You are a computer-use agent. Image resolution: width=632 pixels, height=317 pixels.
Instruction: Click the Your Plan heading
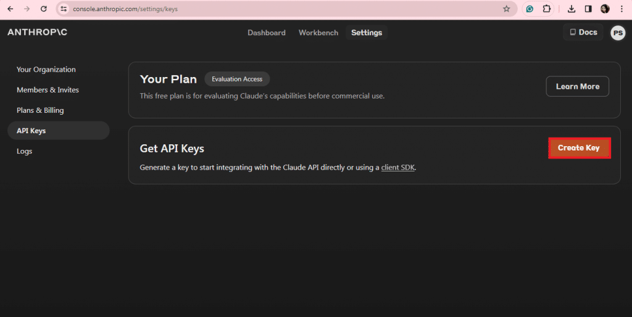click(x=168, y=80)
